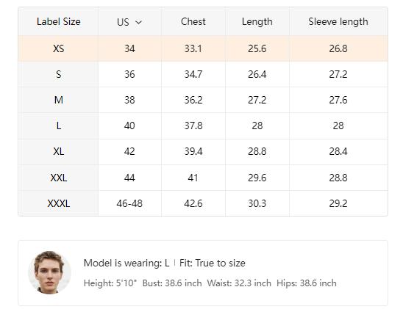The image size is (403, 309).
Task: Select the XS label size row
Action: tap(203, 48)
